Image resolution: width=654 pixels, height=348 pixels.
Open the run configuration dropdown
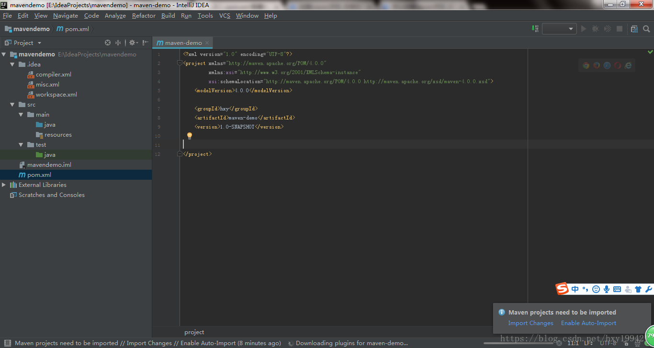click(x=559, y=29)
